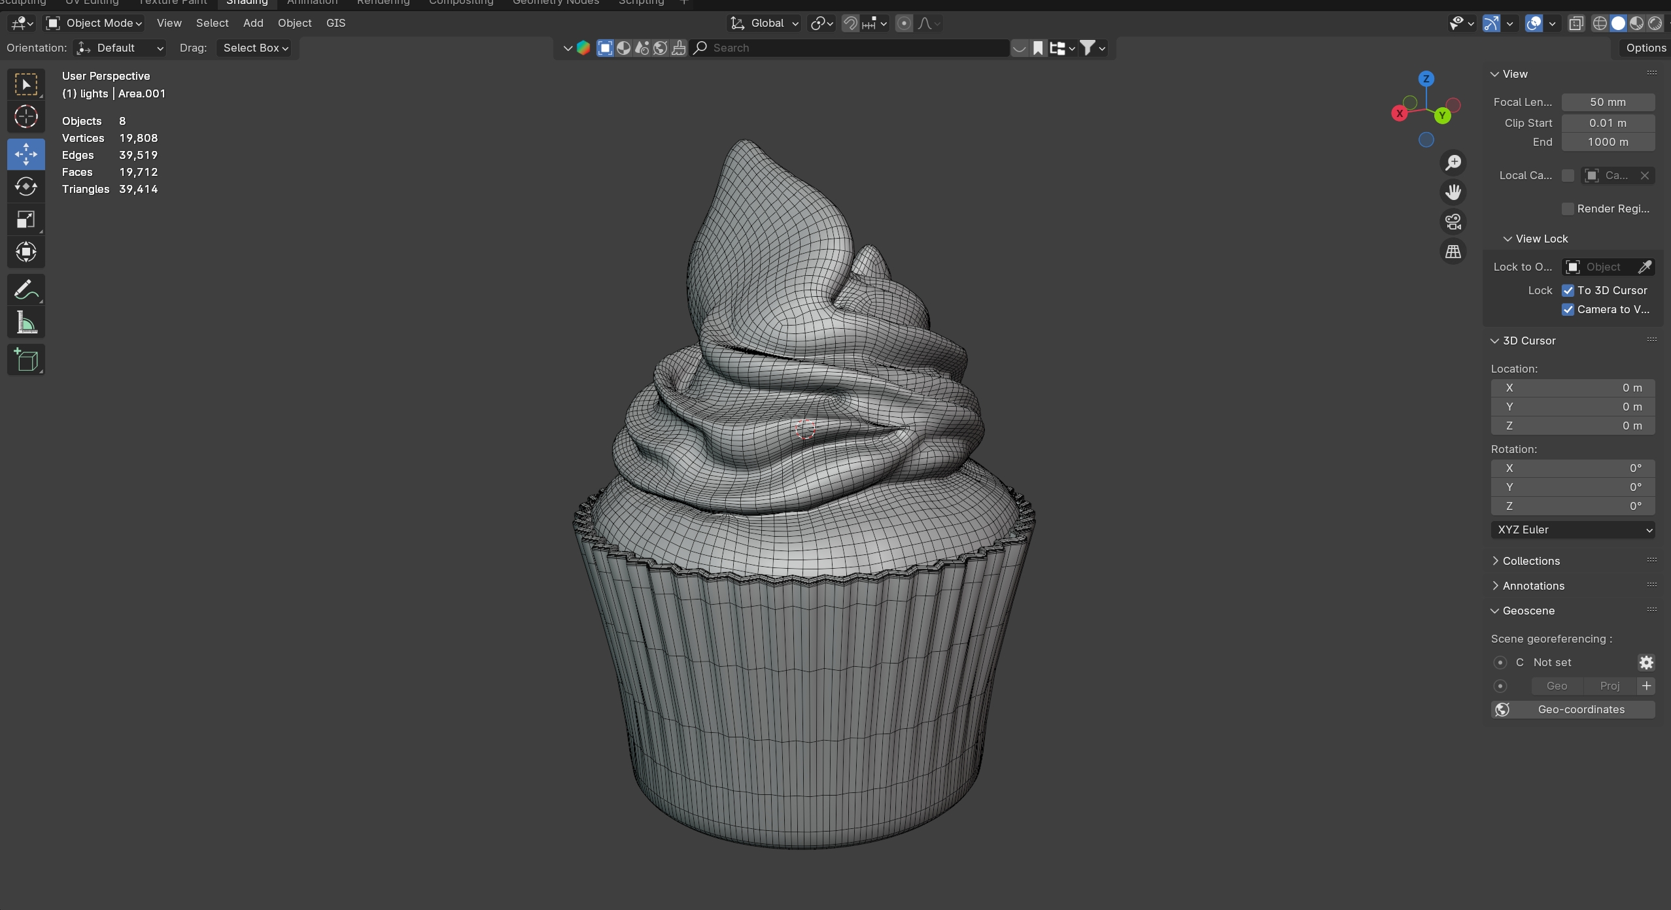The image size is (1671, 910).
Task: Click the zoom magnifier viewport icon
Action: (1453, 163)
